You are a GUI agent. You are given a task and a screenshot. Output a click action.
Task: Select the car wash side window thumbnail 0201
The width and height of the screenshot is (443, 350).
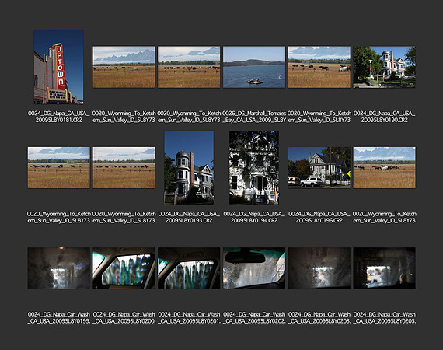click(189, 268)
